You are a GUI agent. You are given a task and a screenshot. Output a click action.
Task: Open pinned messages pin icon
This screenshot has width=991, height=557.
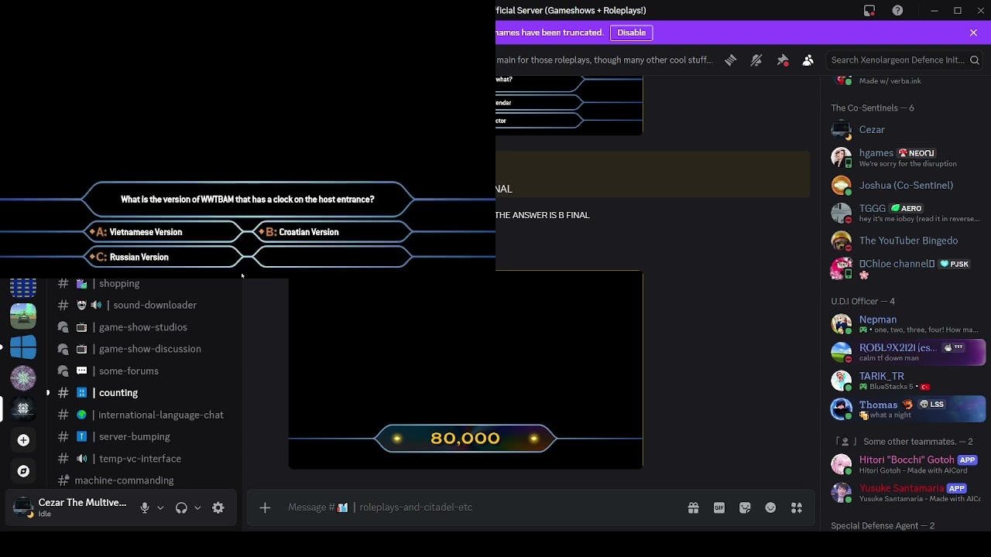point(783,60)
